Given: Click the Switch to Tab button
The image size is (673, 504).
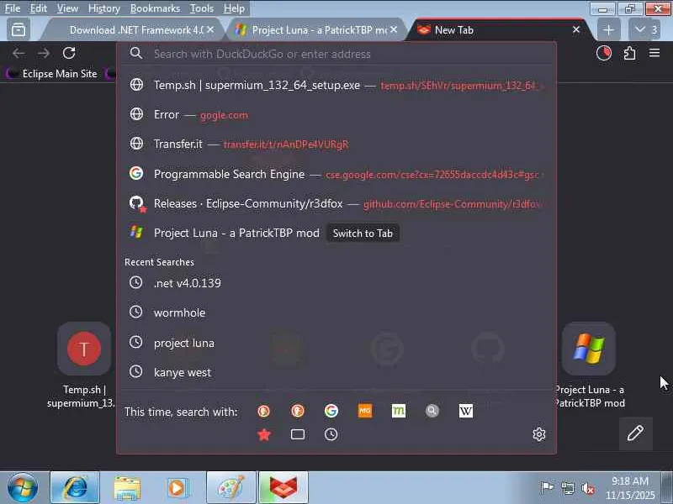Looking at the screenshot, I should 363,234.
